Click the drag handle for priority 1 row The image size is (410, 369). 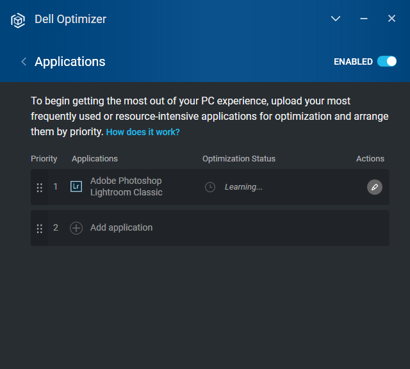tap(40, 187)
